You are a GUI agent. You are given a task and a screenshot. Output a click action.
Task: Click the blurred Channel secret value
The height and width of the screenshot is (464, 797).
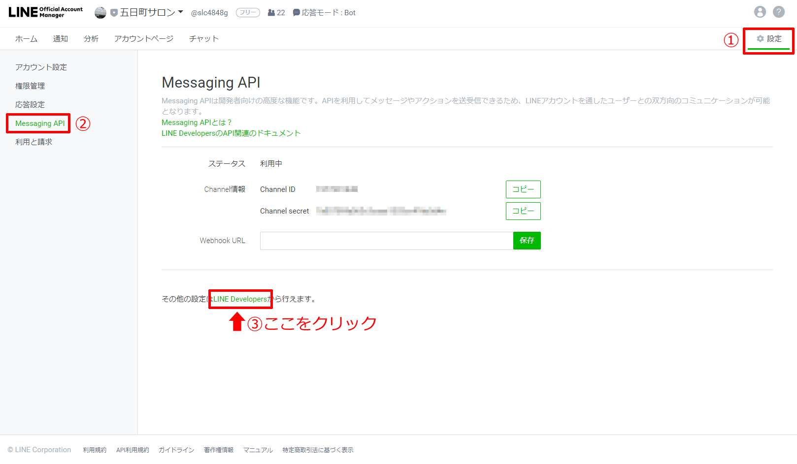[x=381, y=211]
